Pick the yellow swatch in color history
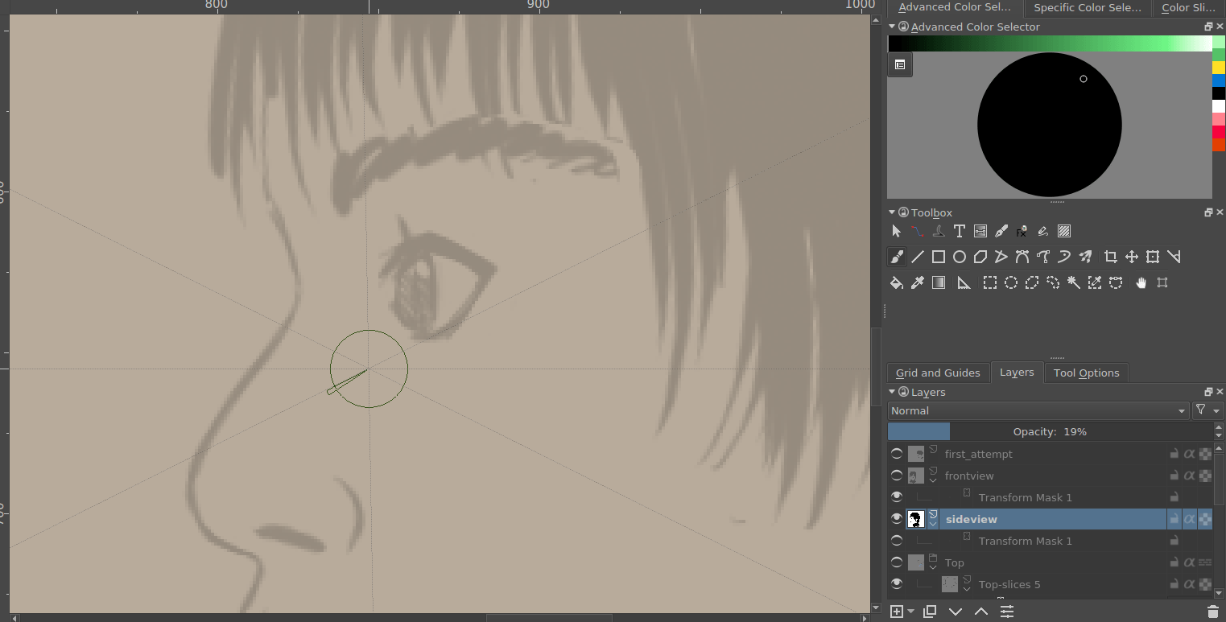Viewport: 1226px width, 622px height. 1218,68
